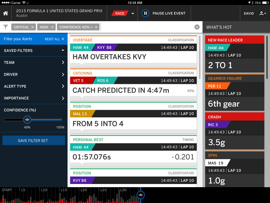
Task: Open the HAM overtakes KVY alert card
Action: [x=133, y=51]
